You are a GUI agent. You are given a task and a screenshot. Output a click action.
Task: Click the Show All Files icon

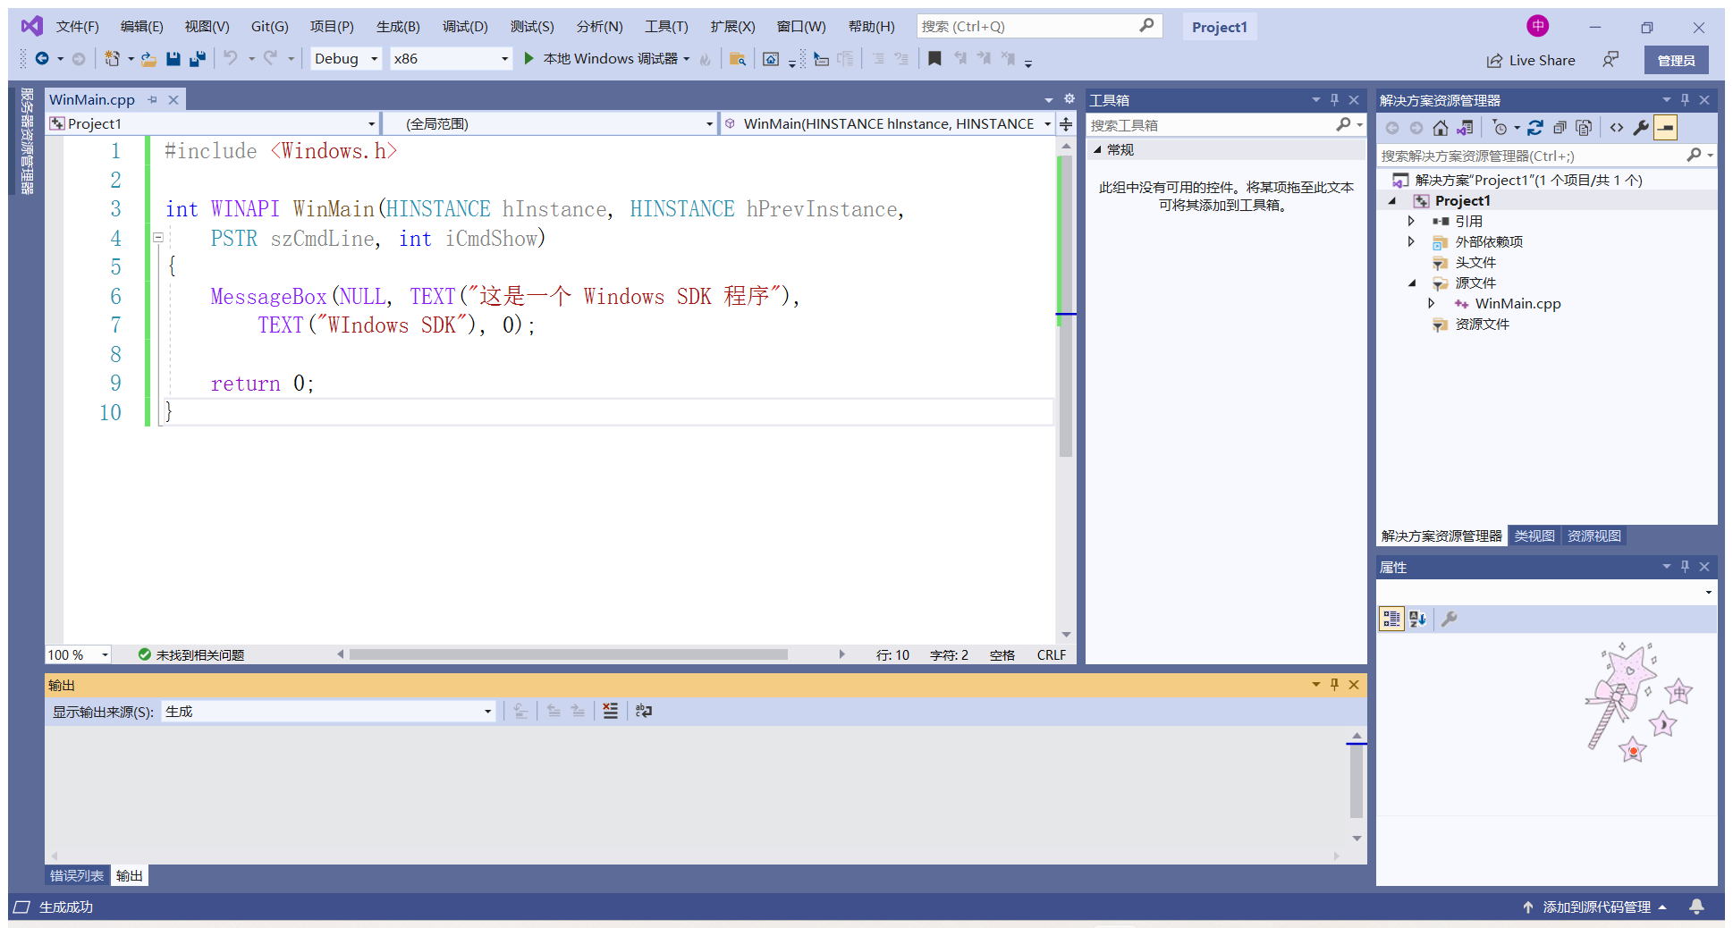pyautogui.click(x=1584, y=128)
